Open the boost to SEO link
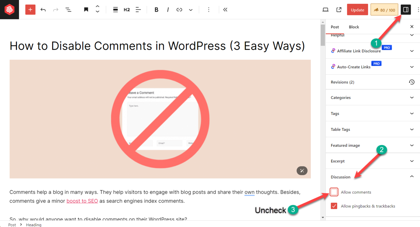The height and width of the screenshot is (227, 420). click(82, 201)
